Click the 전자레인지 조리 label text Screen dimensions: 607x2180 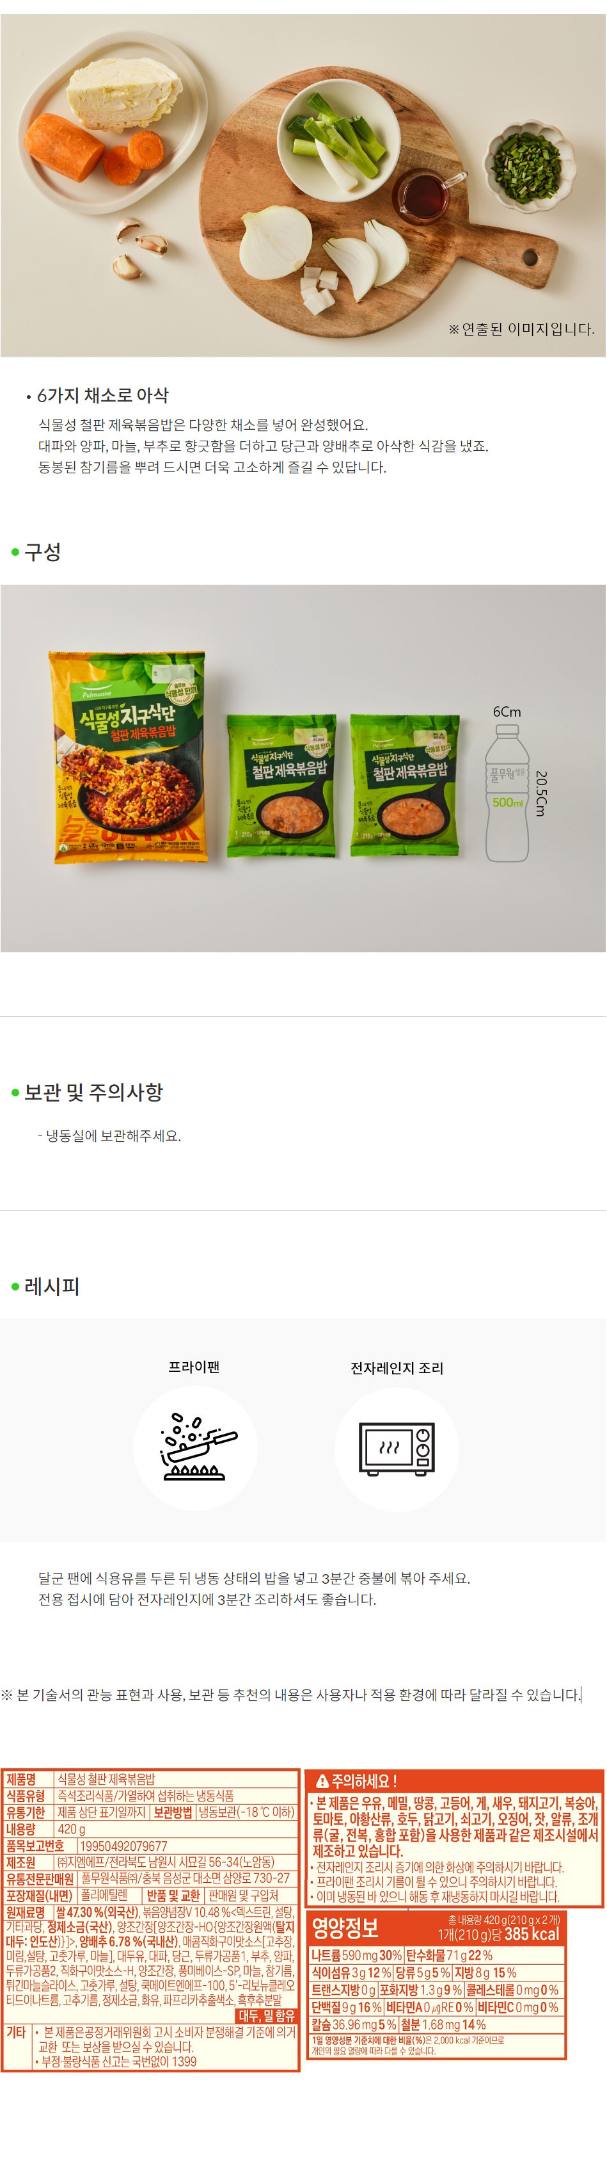pos(397,1367)
